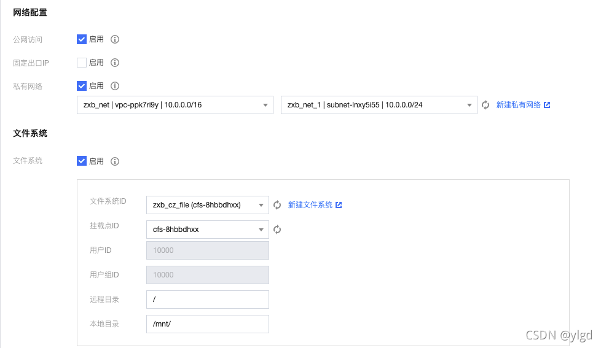Click the 网络配置 section heading

click(x=30, y=13)
